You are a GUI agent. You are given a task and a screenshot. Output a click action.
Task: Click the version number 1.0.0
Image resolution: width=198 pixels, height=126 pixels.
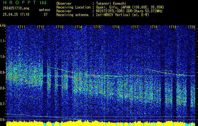43,3
